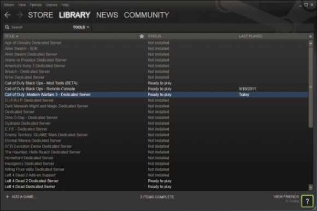Click the plus icon next to Add a Game

tap(7, 197)
